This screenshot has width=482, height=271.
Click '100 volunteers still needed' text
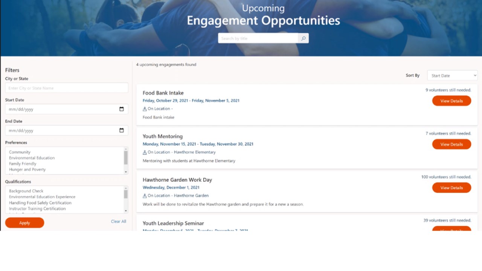pos(446,177)
